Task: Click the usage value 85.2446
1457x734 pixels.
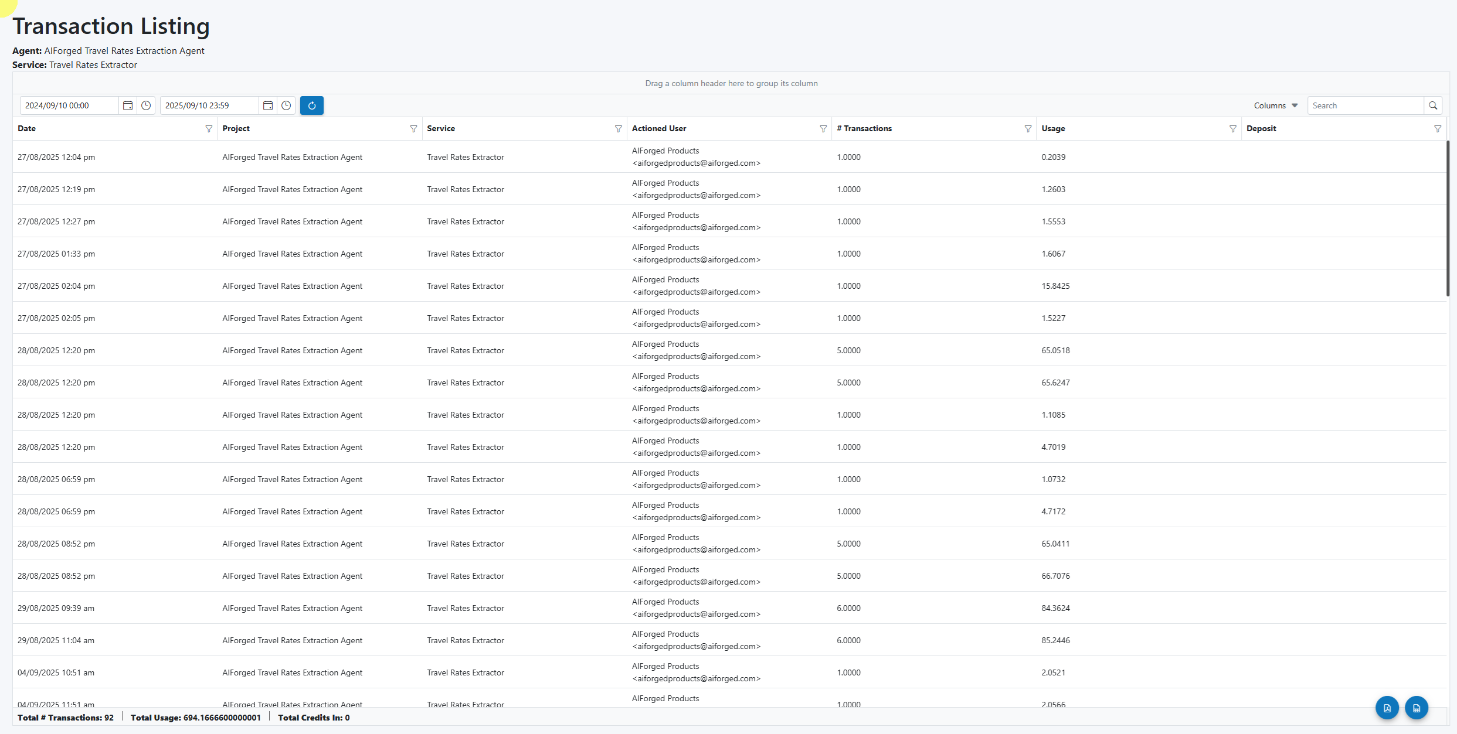Action: (x=1055, y=640)
